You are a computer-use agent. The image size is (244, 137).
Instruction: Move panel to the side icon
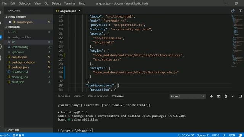[x=241, y=96]
